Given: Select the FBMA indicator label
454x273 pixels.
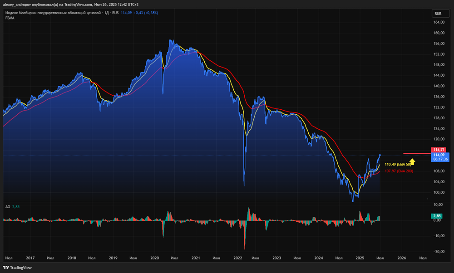Looking at the screenshot, I should [10, 18].
